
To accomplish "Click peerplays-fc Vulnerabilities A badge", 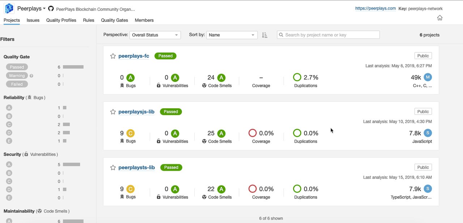I will [175, 78].
